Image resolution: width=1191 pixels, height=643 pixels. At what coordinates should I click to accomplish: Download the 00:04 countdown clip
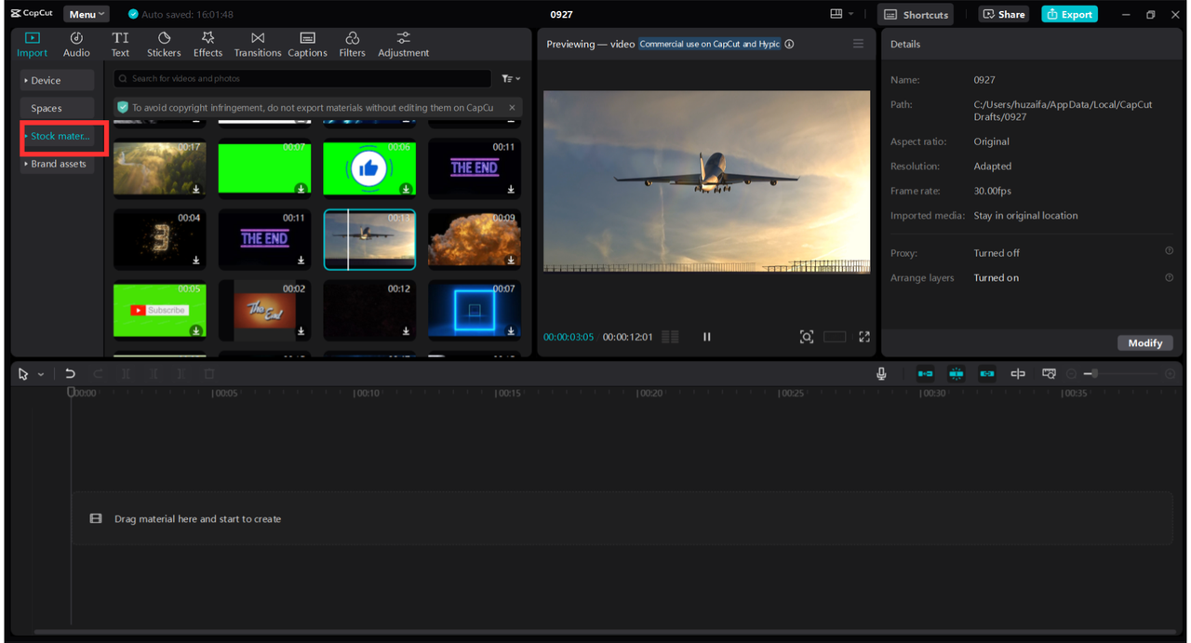196,260
